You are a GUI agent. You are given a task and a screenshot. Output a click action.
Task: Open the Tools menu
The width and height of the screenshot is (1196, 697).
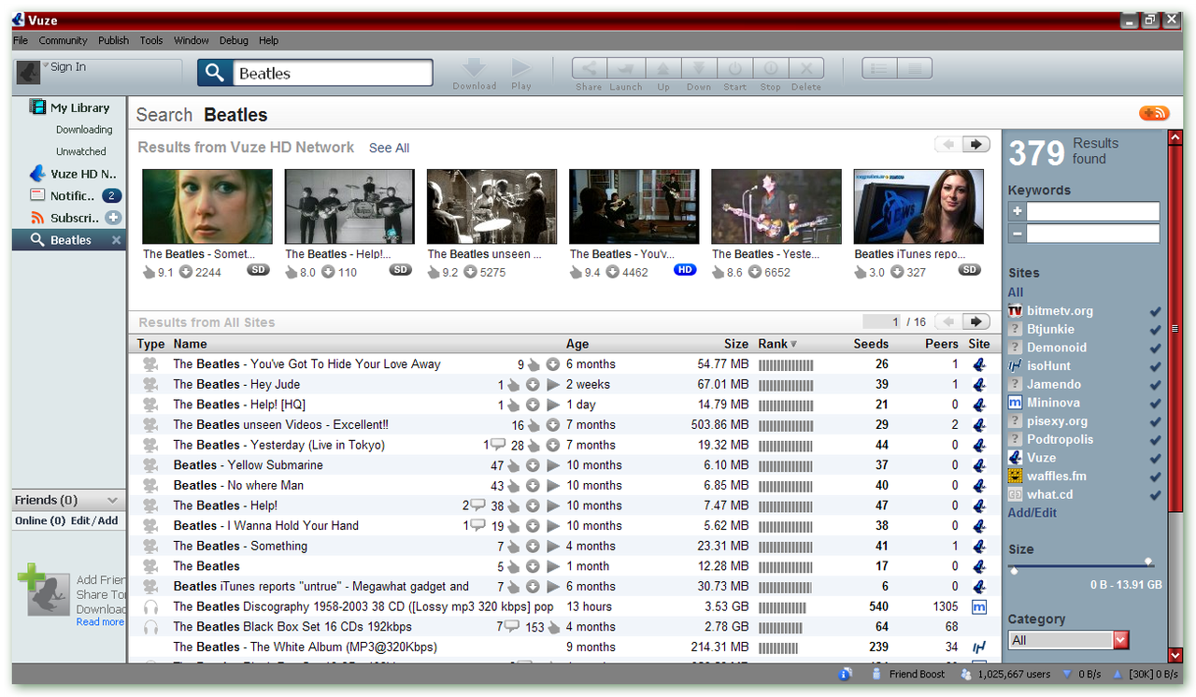(151, 40)
